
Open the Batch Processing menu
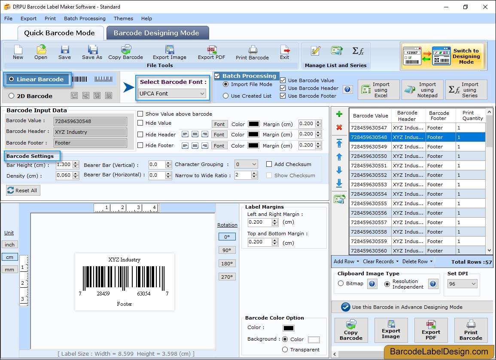(85, 18)
